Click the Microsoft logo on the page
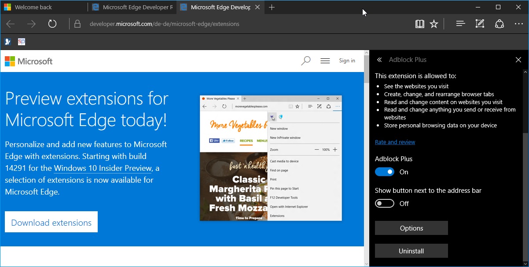This screenshot has width=529, height=267. pos(29,61)
